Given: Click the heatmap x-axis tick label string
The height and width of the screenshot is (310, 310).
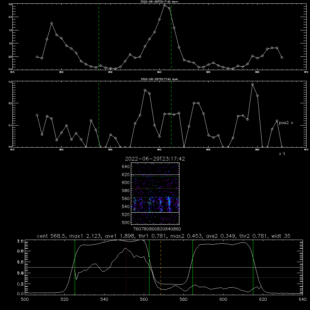Looking at the screenshot, I should (x=157, y=229).
